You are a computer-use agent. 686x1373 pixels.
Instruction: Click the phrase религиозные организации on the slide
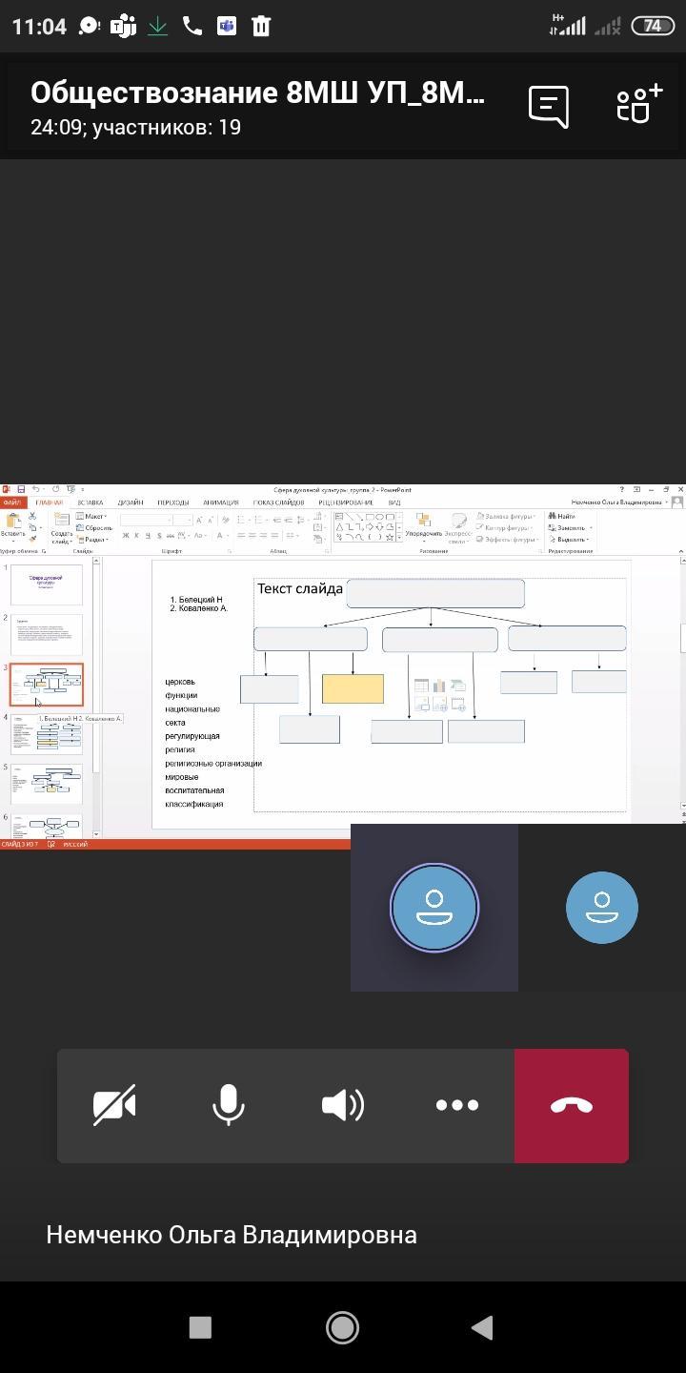[213, 763]
